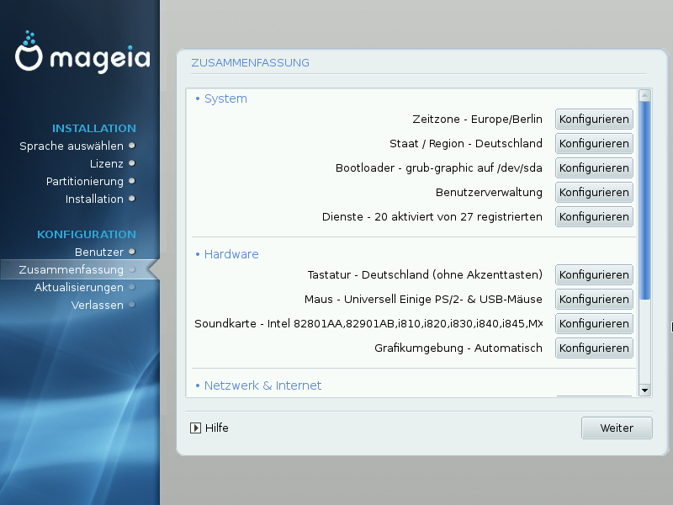This screenshot has width=673, height=505.
Task: Click the bullet before Netzwerk & Internet
Action: (x=199, y=385)
